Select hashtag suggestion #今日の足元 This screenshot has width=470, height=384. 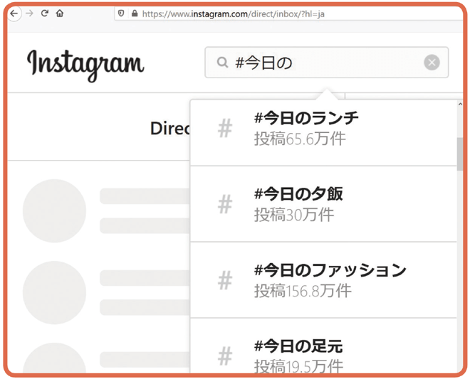pyautogui.click(x=323, y=346)
